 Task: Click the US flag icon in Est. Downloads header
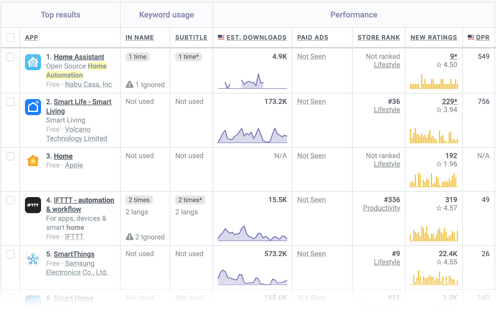tap(221, 37)
